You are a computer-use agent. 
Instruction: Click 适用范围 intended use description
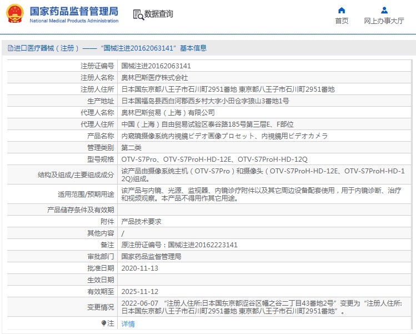tap(262, 194)
